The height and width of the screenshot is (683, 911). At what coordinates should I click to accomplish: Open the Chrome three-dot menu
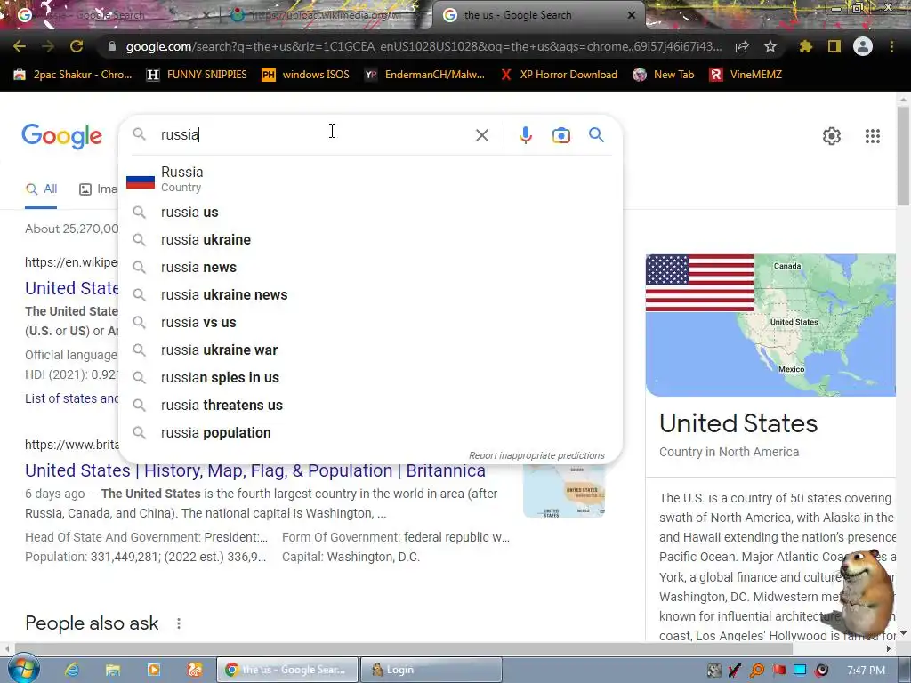(x=891, y=46)
